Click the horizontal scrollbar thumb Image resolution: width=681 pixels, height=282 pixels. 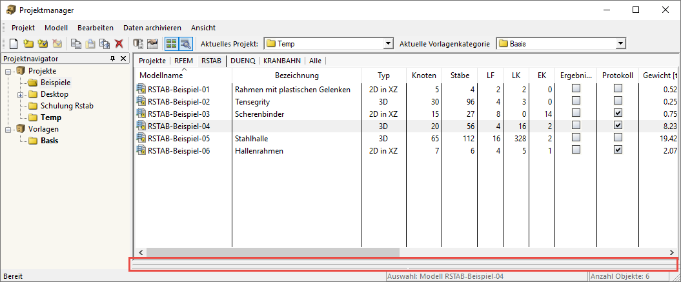click(x=273, y=252)
